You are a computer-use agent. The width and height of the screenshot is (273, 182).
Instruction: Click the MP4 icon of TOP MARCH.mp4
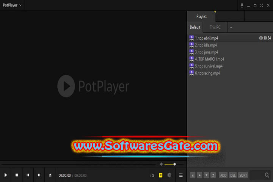[191, 59]
